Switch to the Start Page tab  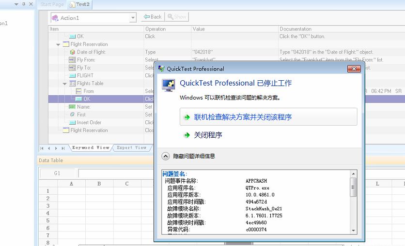(x=52, y=4)
